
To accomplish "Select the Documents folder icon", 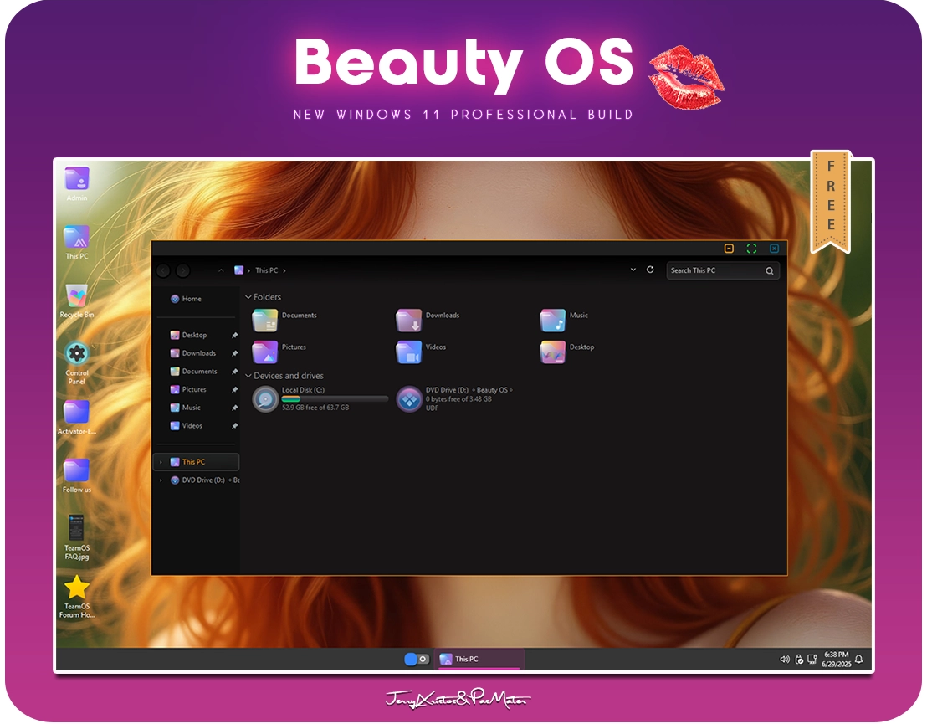I will (265, 320).
